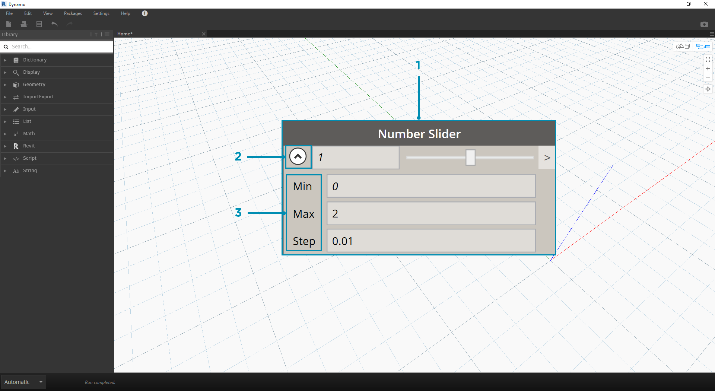Switch to 3D background preview navigation

pos(683,47)
